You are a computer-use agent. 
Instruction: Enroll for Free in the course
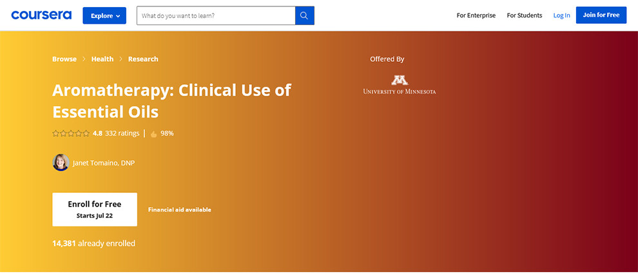[x=95, y=209]
